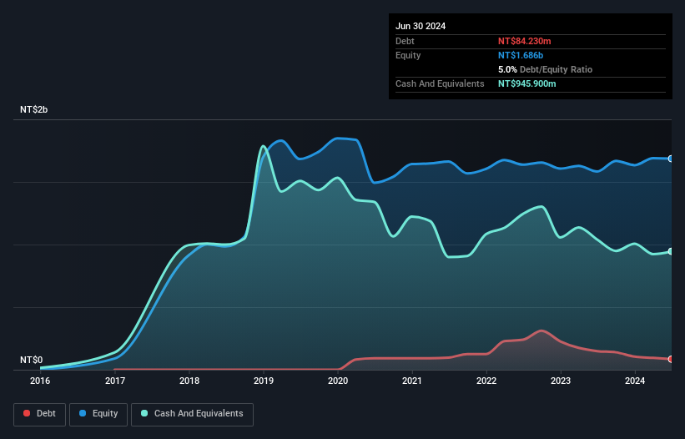Viewport: 685px width, 439px height.
Task: Select the 2023 x-axis label
Action: pos(561,381)
